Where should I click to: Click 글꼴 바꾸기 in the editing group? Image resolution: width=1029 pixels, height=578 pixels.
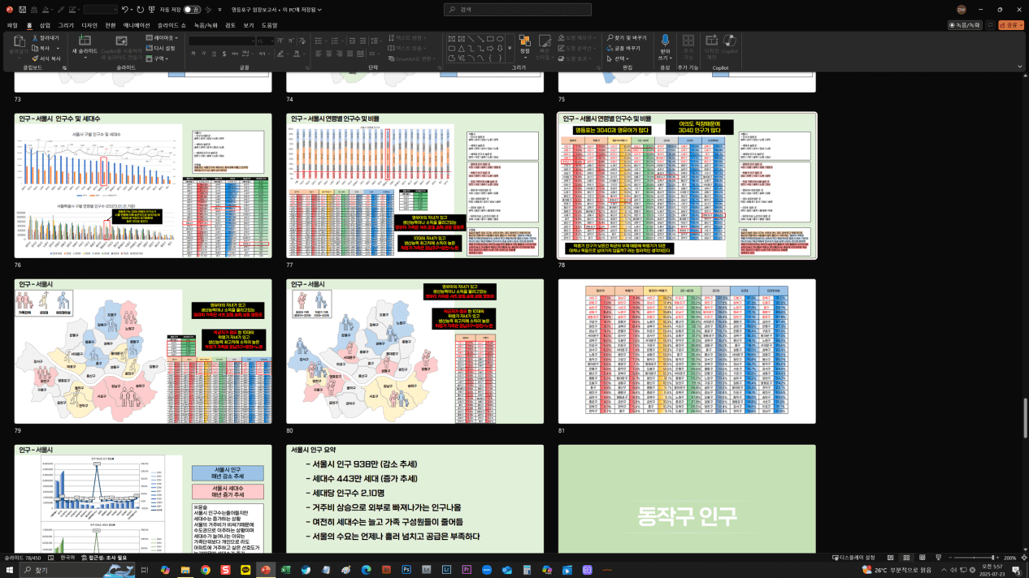[x=623, y=48]
